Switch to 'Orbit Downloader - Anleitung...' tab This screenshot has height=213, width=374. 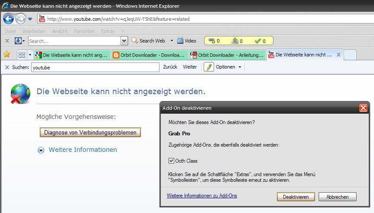point(228,55)
